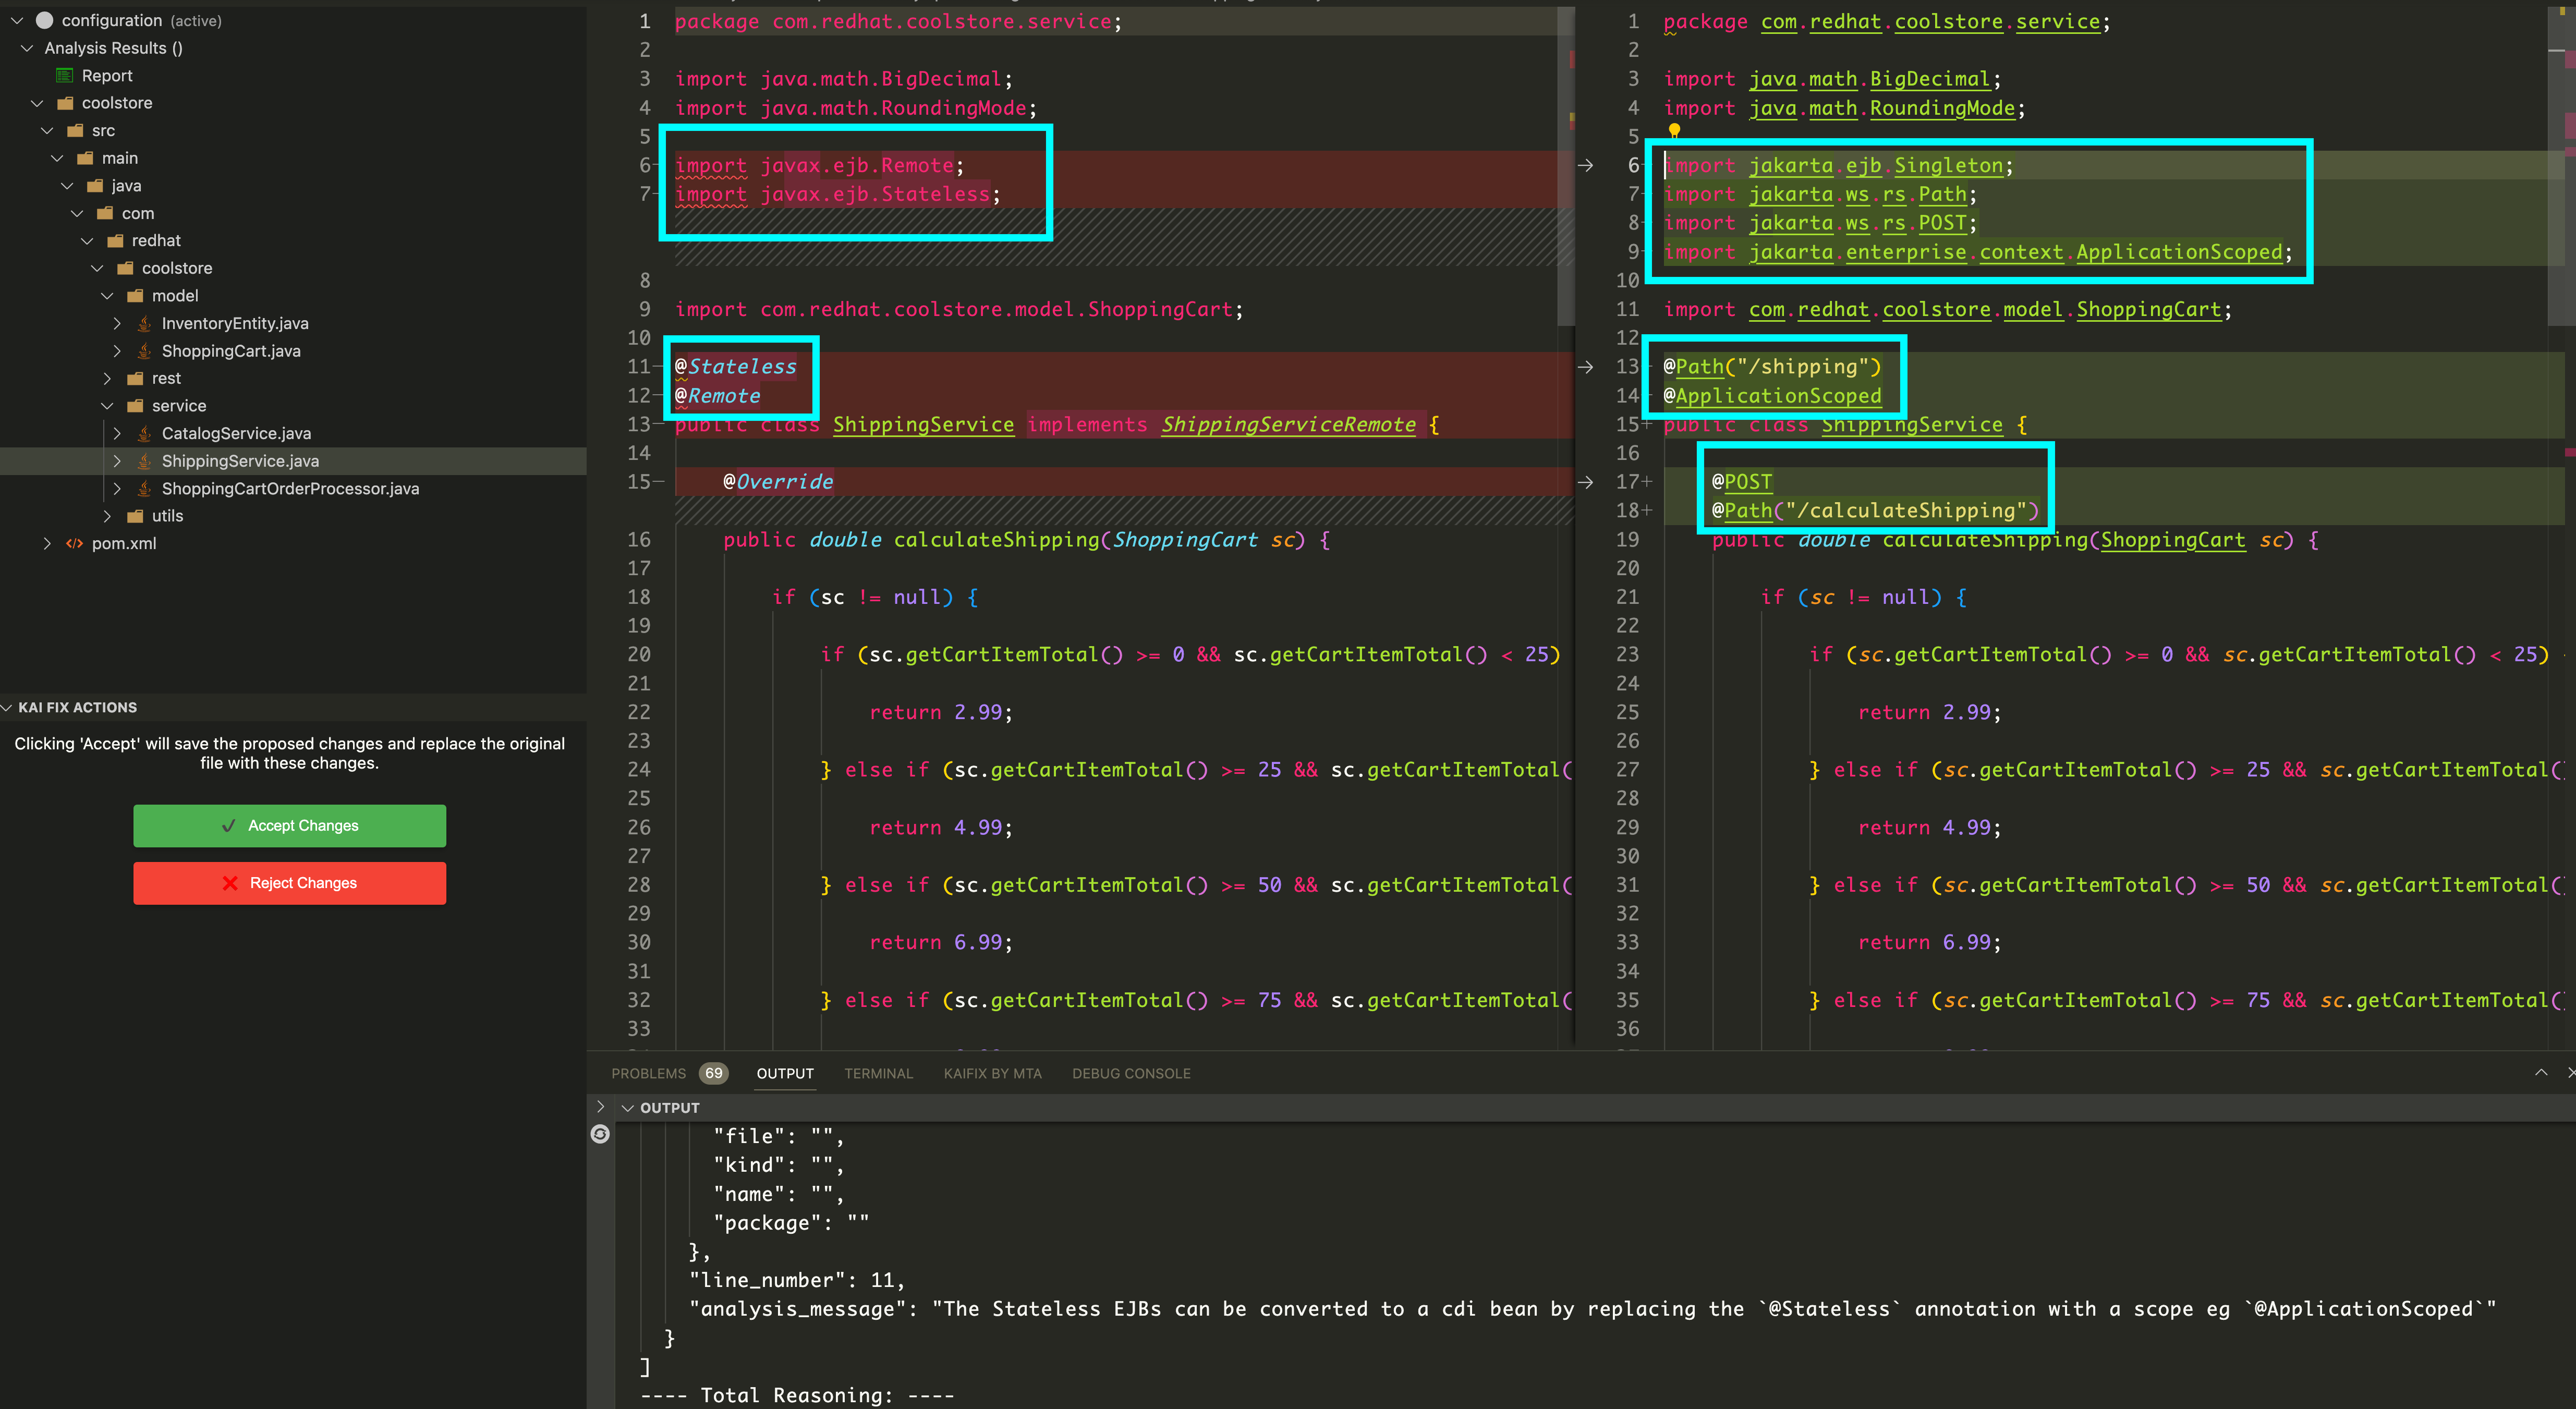Open the DEBUG CONSOLE tab
Viewport: 2576px width, 1409px height.
[x=1131, y=1073]
